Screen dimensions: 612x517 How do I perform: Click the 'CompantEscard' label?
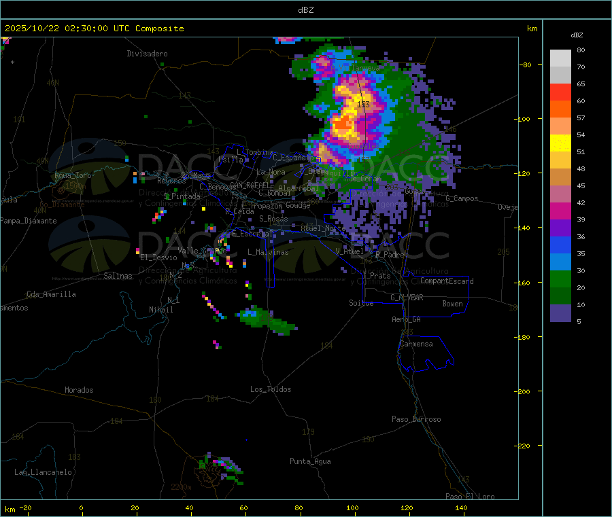tap(447, 281)
